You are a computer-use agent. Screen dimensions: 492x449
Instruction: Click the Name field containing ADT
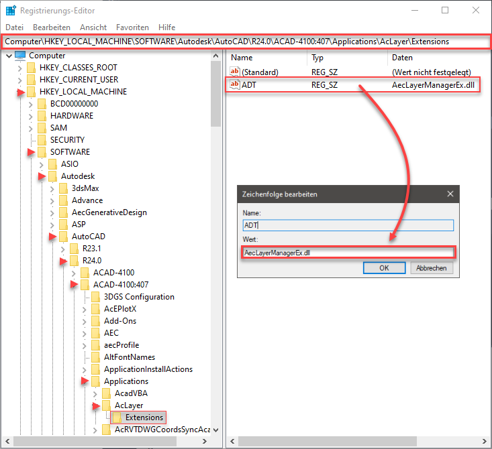tap(348, 225)
